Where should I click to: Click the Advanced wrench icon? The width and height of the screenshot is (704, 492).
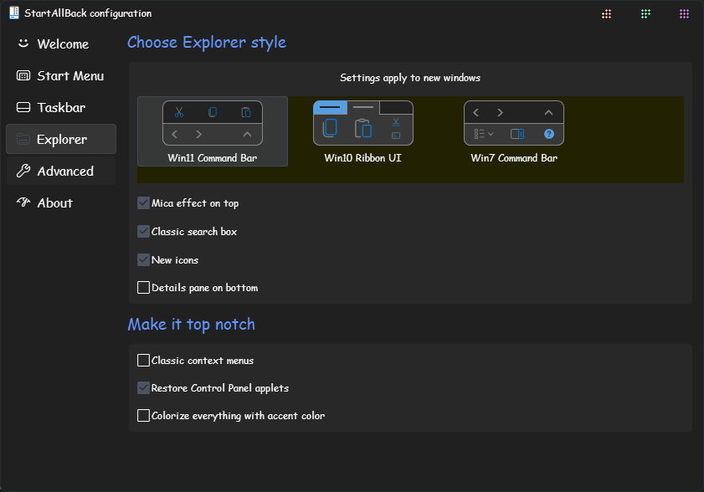coord(23,171)
